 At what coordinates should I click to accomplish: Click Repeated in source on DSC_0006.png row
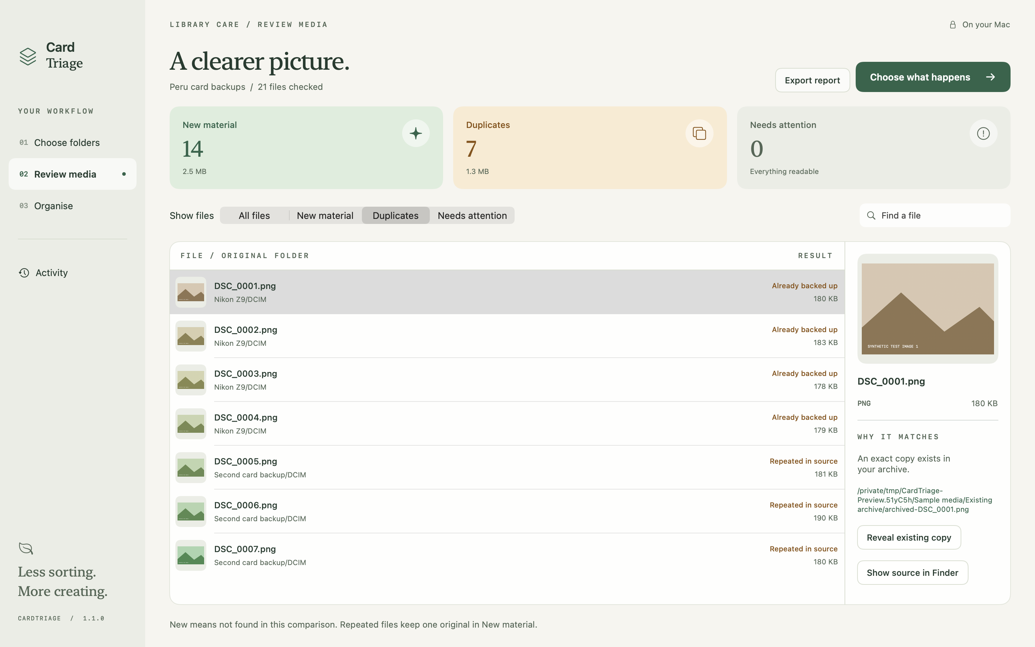coord(804,505)
